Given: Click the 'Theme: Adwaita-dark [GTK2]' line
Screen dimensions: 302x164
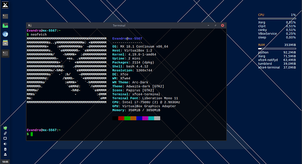Looking at the screenshot, I should pyautogui.click(x=138, y=86).
